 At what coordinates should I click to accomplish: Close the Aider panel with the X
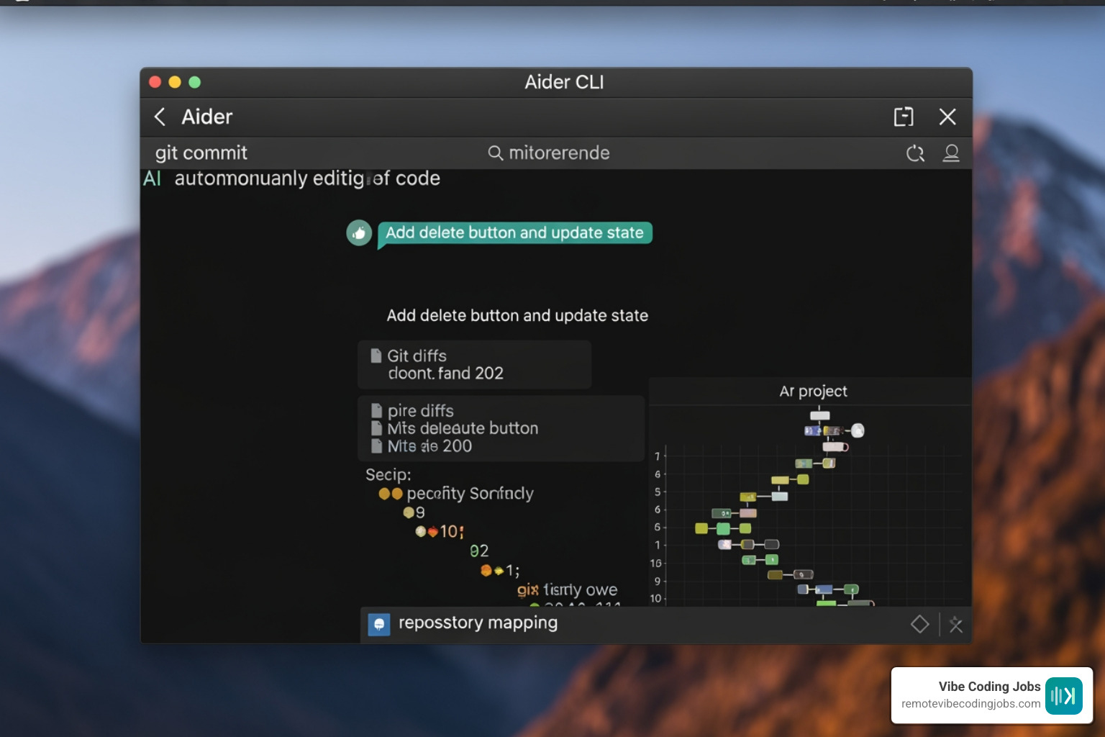click(947, 117)
